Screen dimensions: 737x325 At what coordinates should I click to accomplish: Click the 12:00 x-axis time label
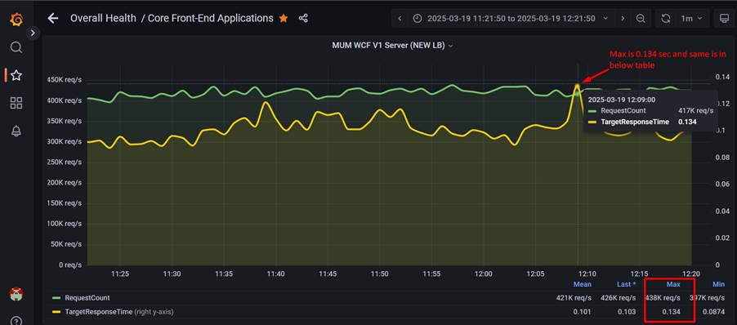point(483,274)
